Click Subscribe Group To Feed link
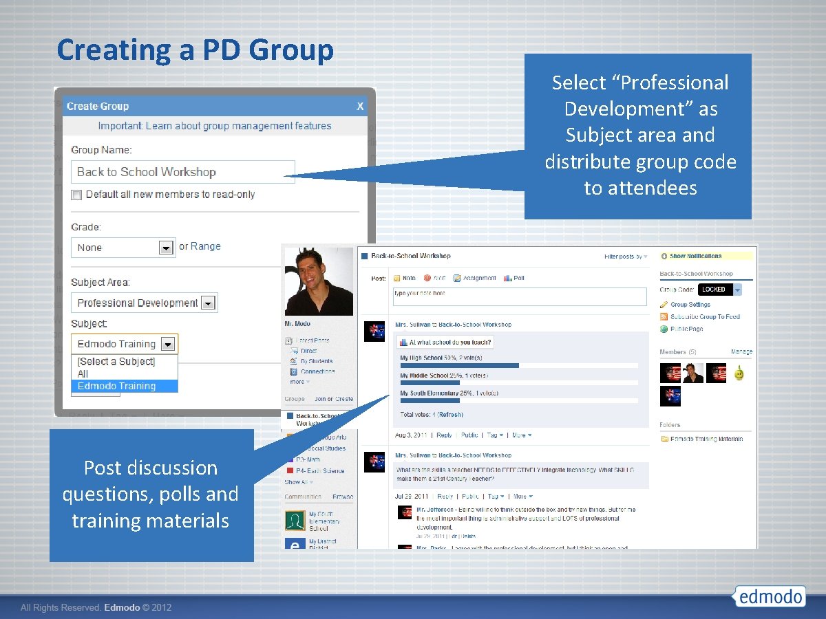 coord(705,317)
